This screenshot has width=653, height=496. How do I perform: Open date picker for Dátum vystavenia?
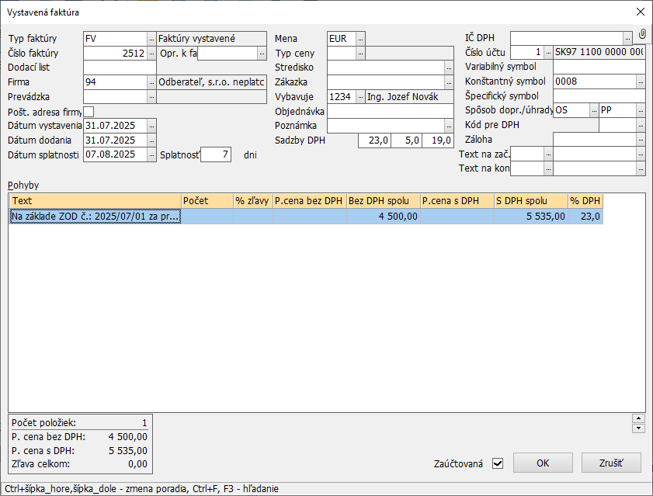coord(151,126)
